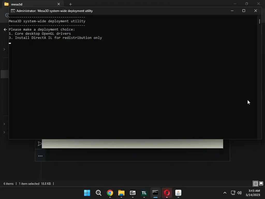The height and width of the screenshot is (199, 265).
Task: Switch to the Command Prompt taskbar icon
Action: tap(155, 193)
